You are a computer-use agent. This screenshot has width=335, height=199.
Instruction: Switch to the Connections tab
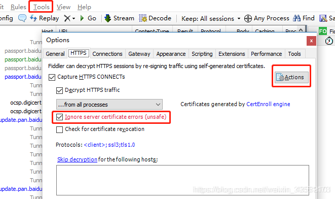point(107,54)
